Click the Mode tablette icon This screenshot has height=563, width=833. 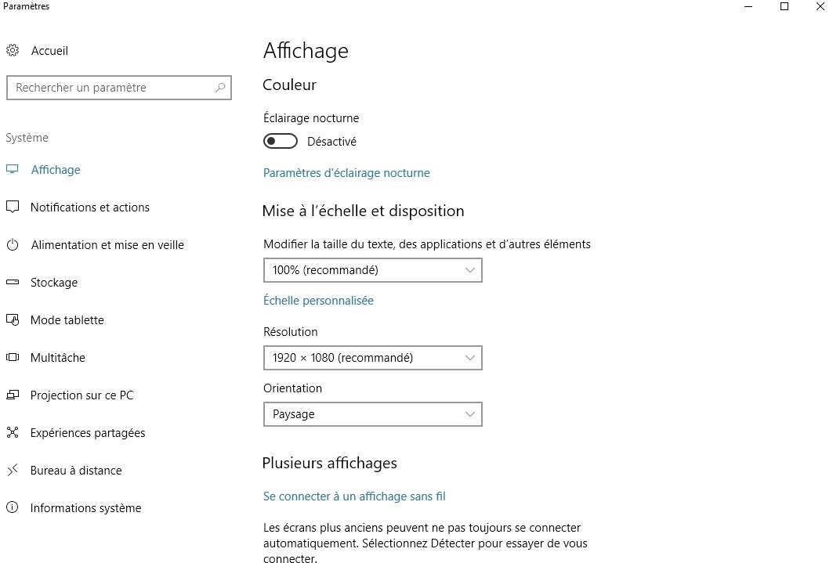tap(13, 320)
